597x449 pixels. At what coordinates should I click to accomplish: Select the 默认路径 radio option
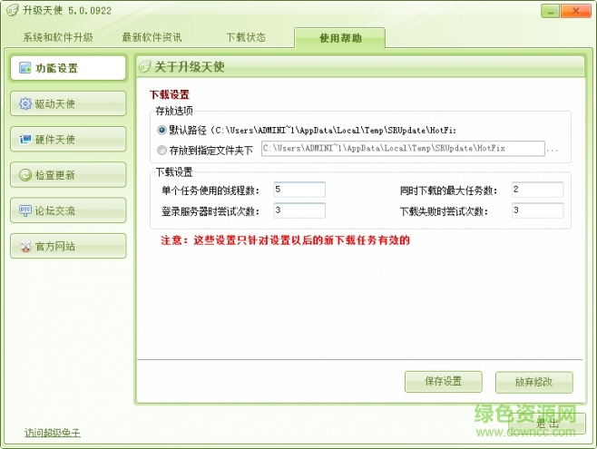(162, 131)
